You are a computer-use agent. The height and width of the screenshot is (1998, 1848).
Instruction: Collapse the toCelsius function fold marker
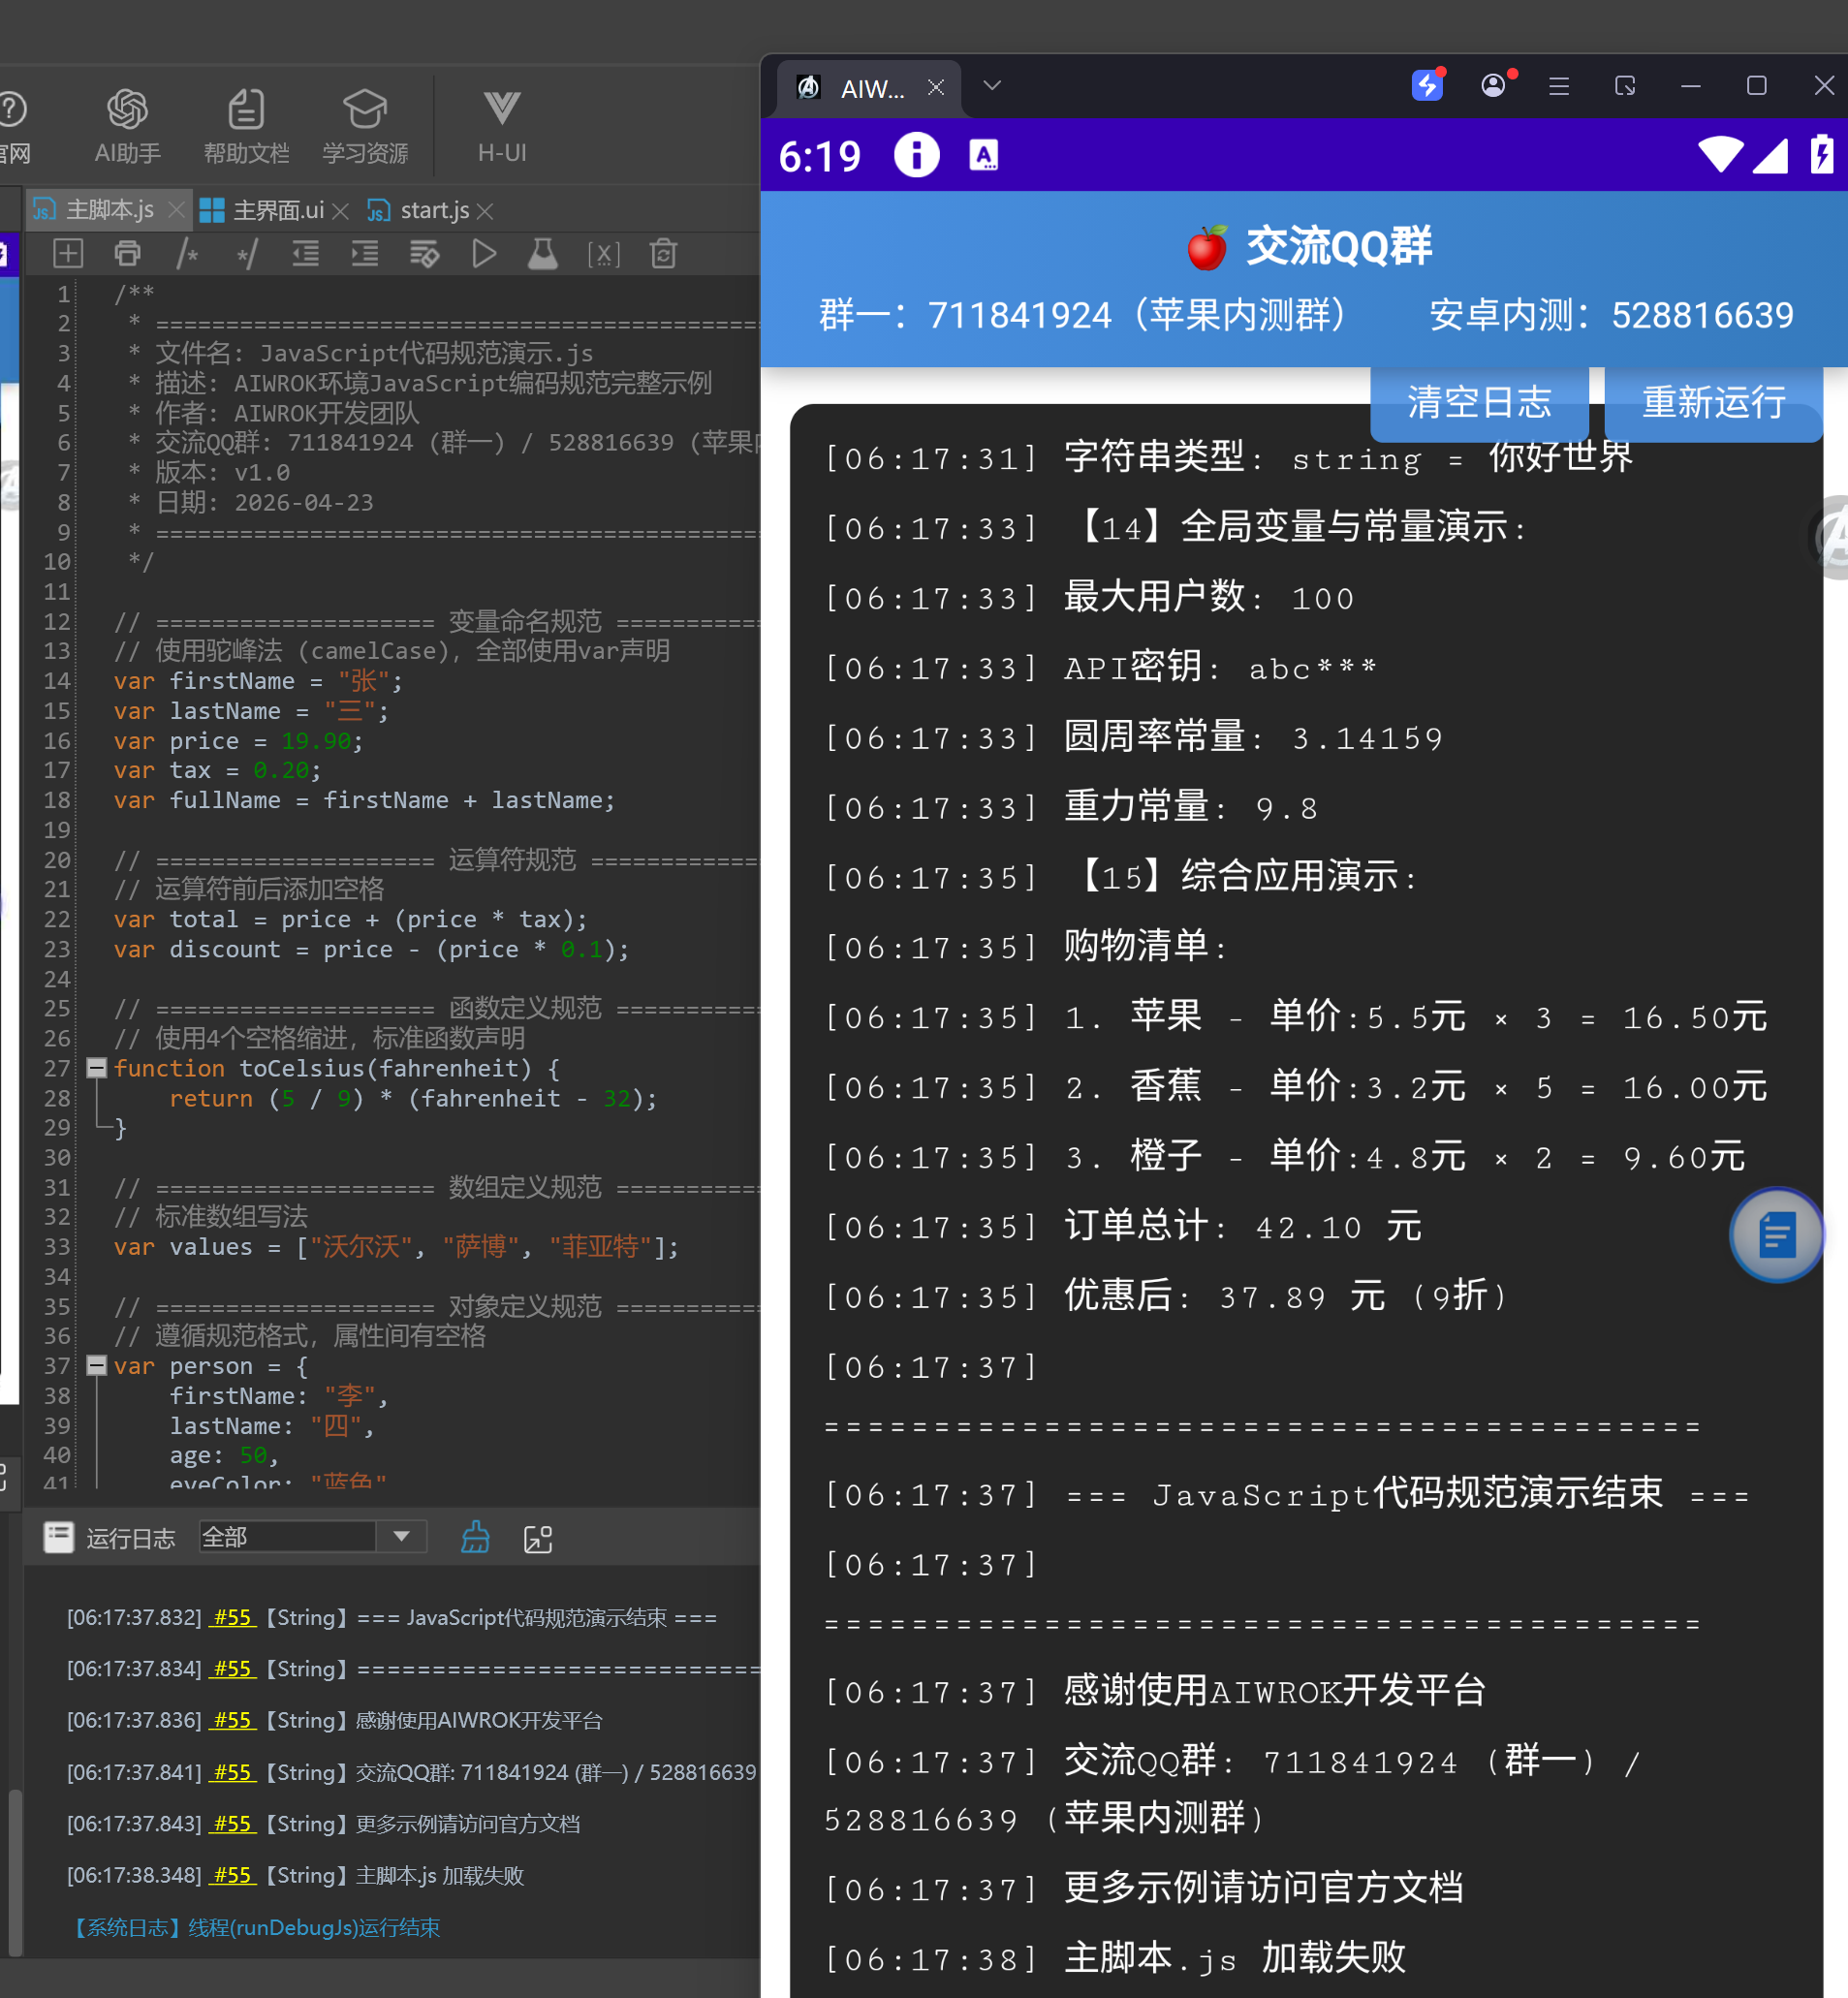[x=97, y=1068]
